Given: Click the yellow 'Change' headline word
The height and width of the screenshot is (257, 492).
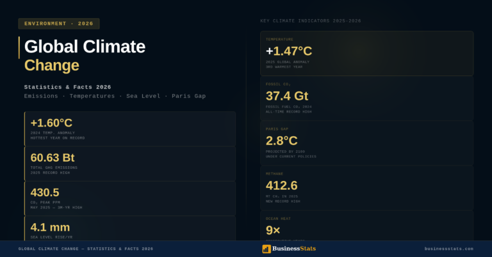Looking at the screenshot, I should click(x=51, y=65).
